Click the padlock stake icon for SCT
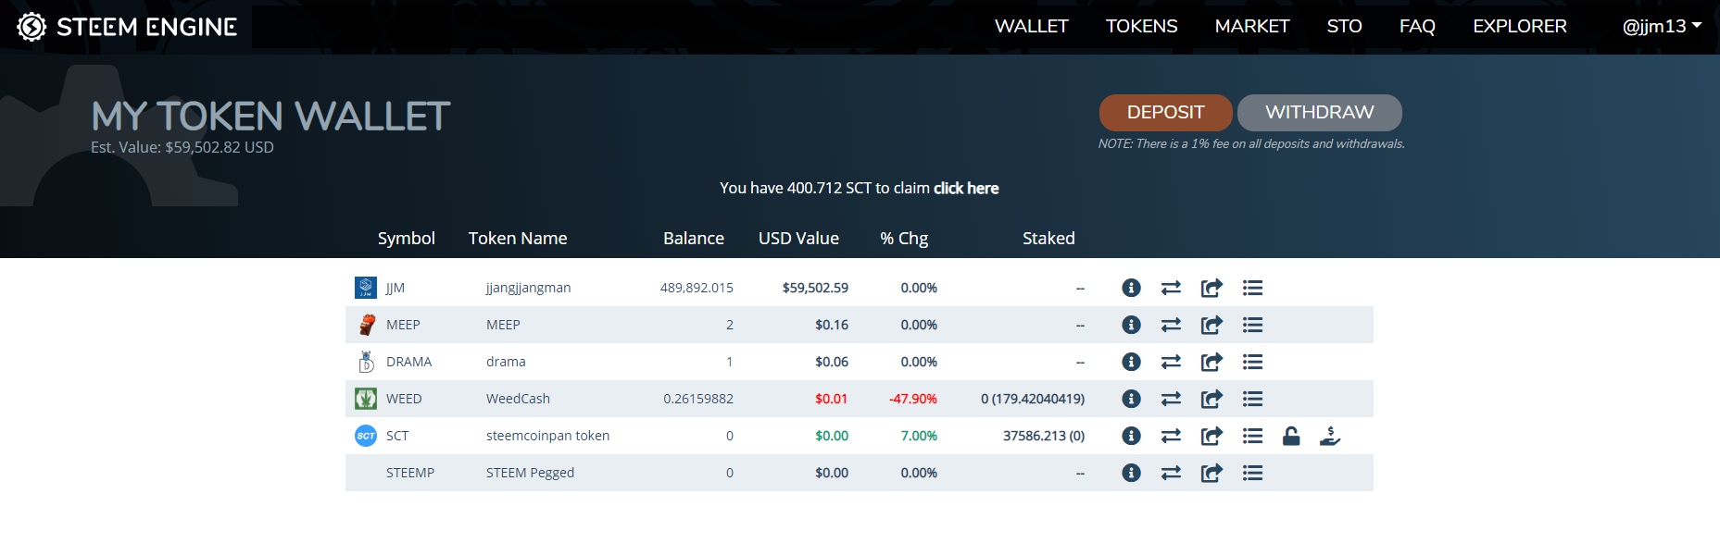1720x543 pixels. click(x=1291, y=436)
